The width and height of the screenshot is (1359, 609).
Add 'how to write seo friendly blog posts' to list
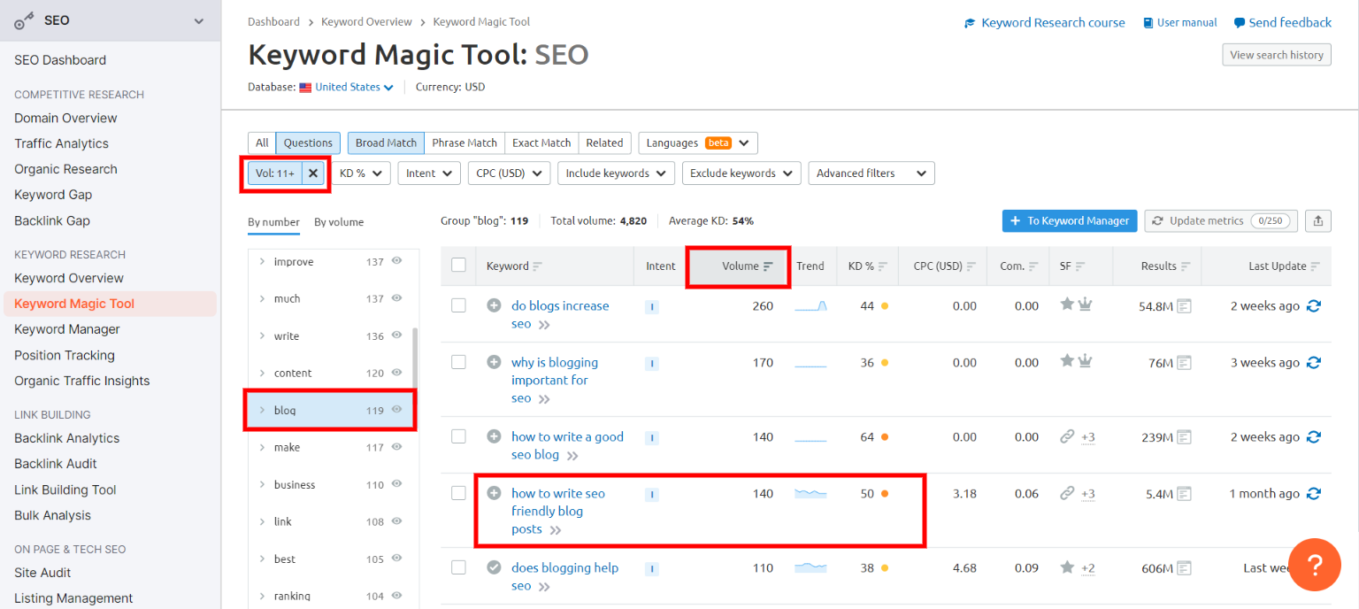coord(494,493)
